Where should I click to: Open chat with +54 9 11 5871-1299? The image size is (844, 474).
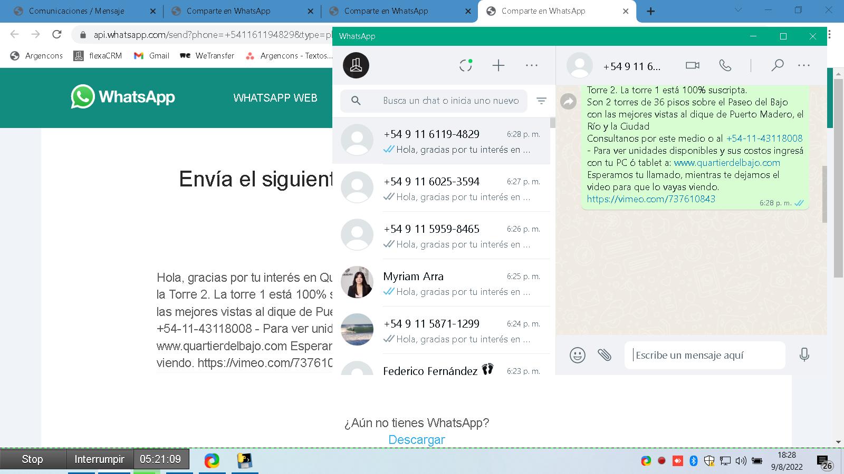point(441,330)
